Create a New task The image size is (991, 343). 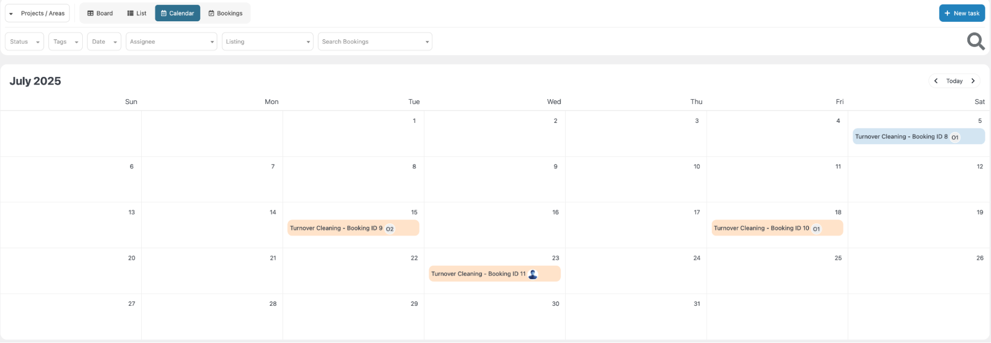coord(962,13)
